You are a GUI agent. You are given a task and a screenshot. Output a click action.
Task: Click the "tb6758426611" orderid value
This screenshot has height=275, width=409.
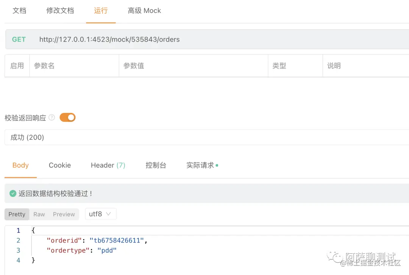pyautogui.click(x=117, y=240)
